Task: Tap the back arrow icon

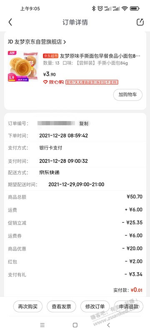Action: coord(10,22)
